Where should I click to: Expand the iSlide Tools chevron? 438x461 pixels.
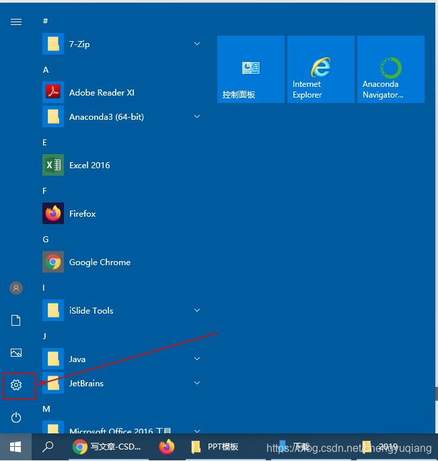coord(197,310)
